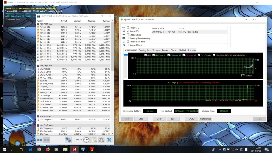272x153 pixels.
Task: Click the collapse columns arrows icon in HWiNFO
Action: (46, 140)
